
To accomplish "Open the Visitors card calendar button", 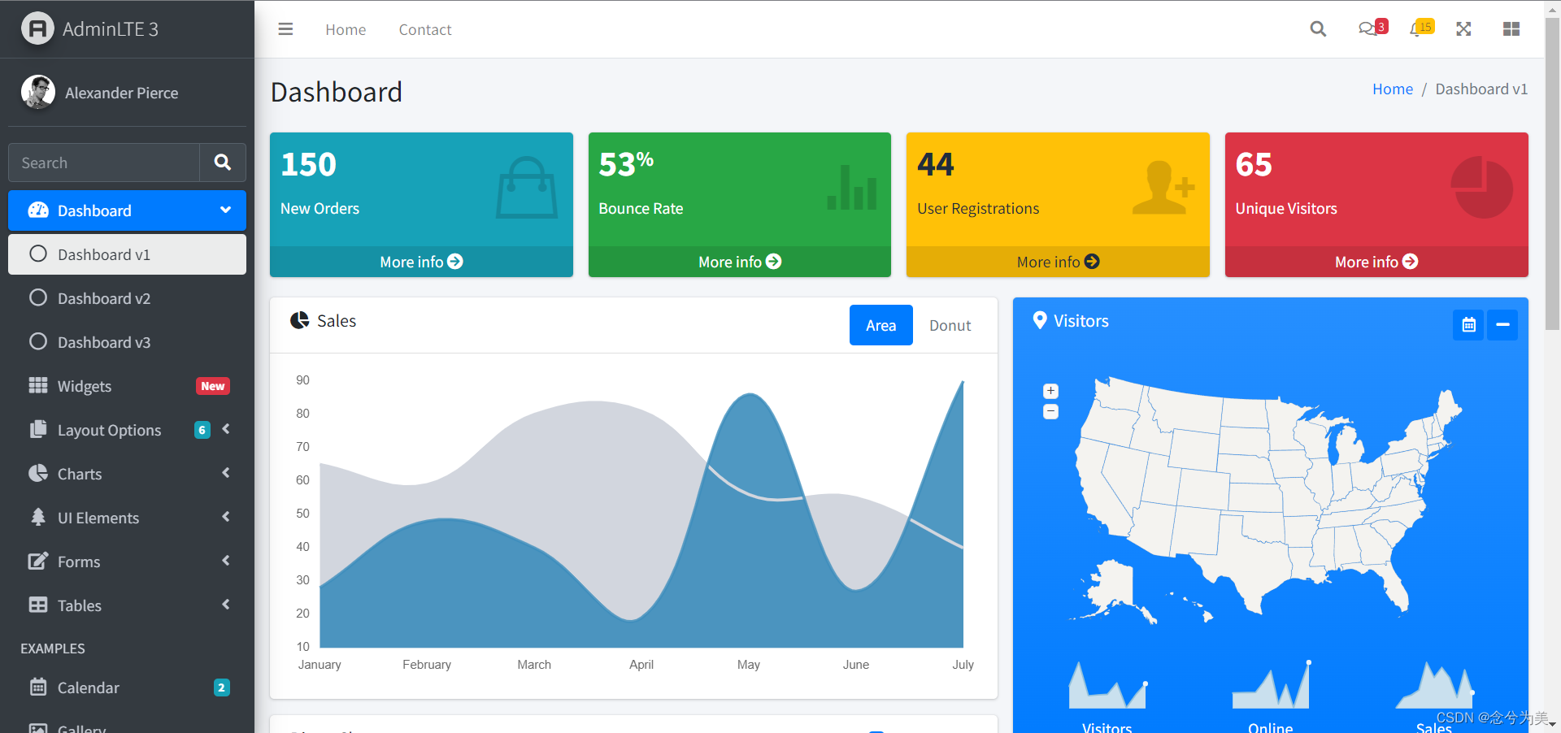I will (x=1468, y=325).
